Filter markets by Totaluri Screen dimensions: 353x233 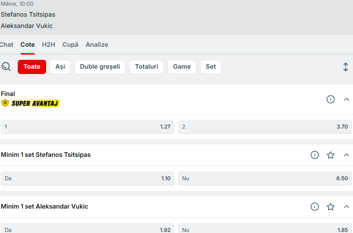point(147,67)
